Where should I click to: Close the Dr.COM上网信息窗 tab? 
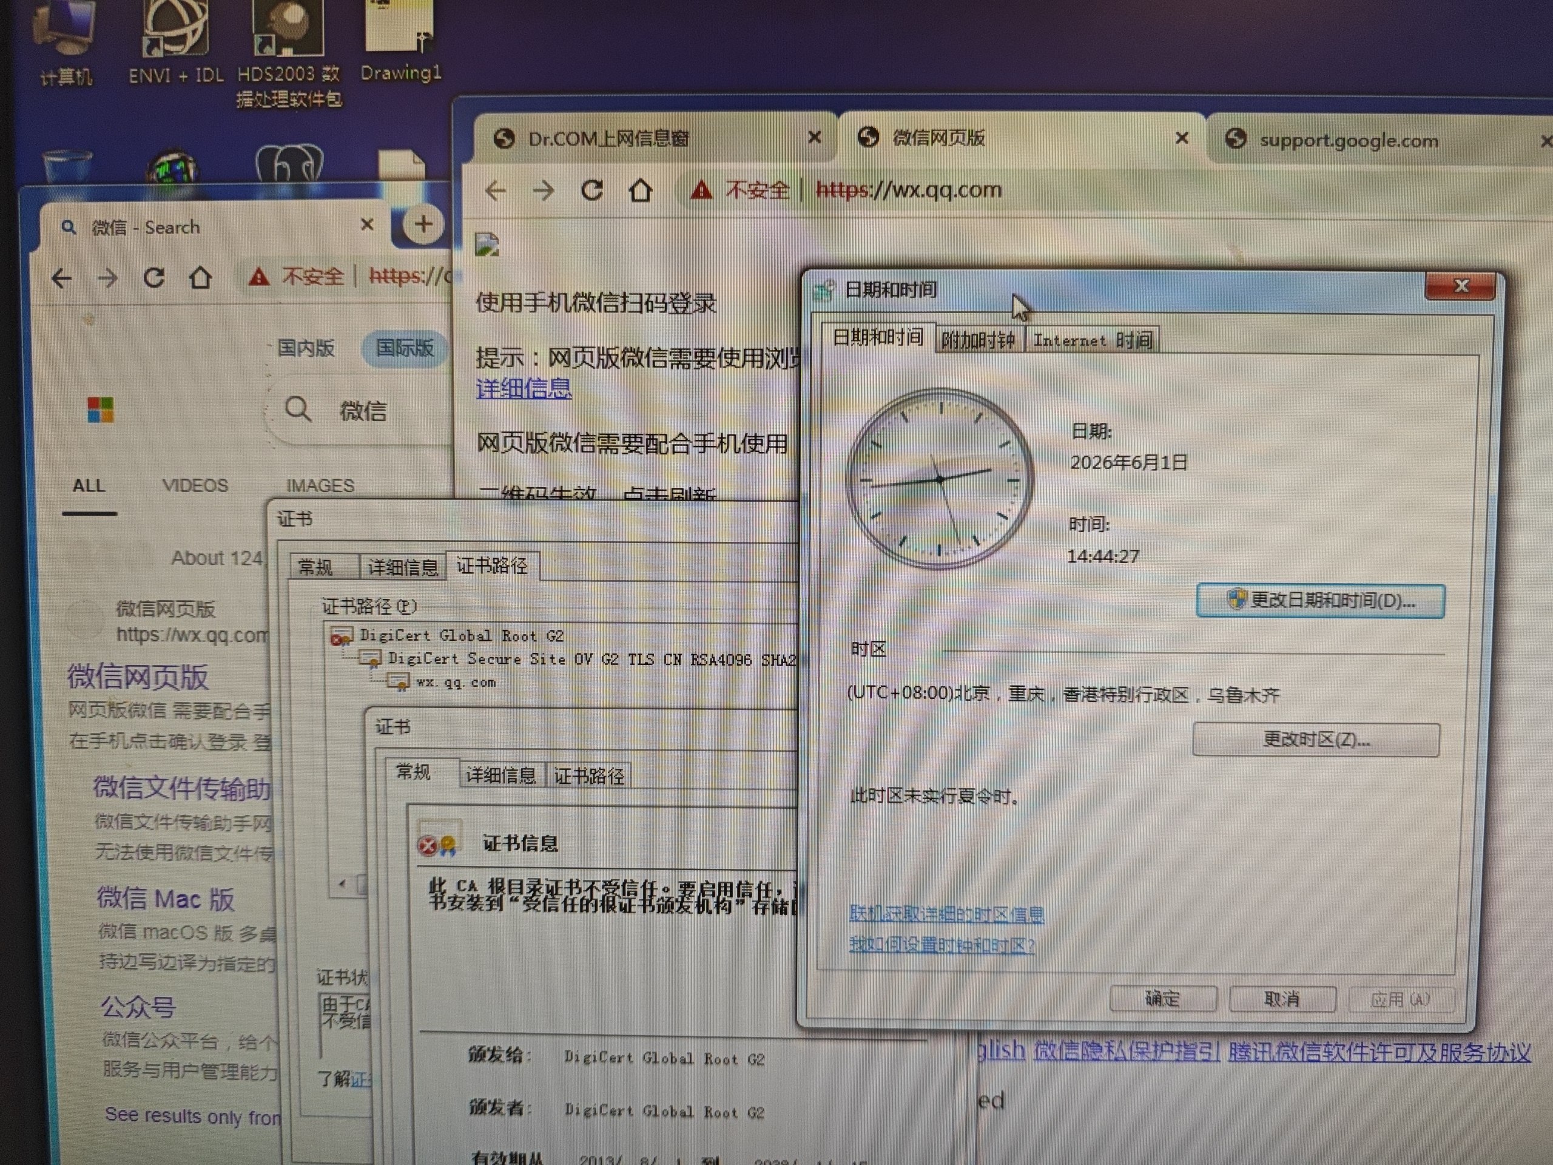(x=814, y=137)
